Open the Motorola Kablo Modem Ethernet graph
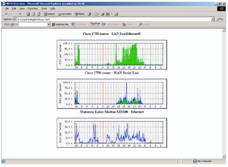Image resolution: width=228 pixels, height=167 pixels. (112, 133)
